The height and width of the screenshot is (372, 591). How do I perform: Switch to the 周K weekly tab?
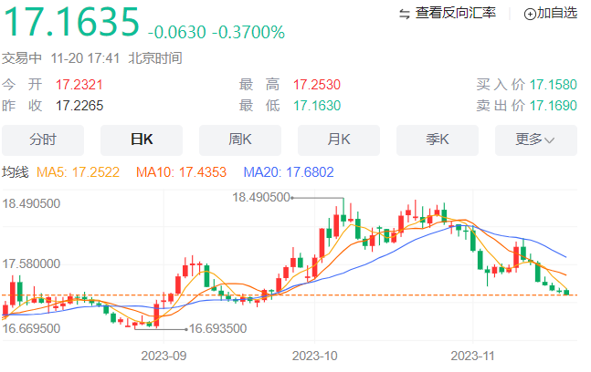tap(239, 139)
